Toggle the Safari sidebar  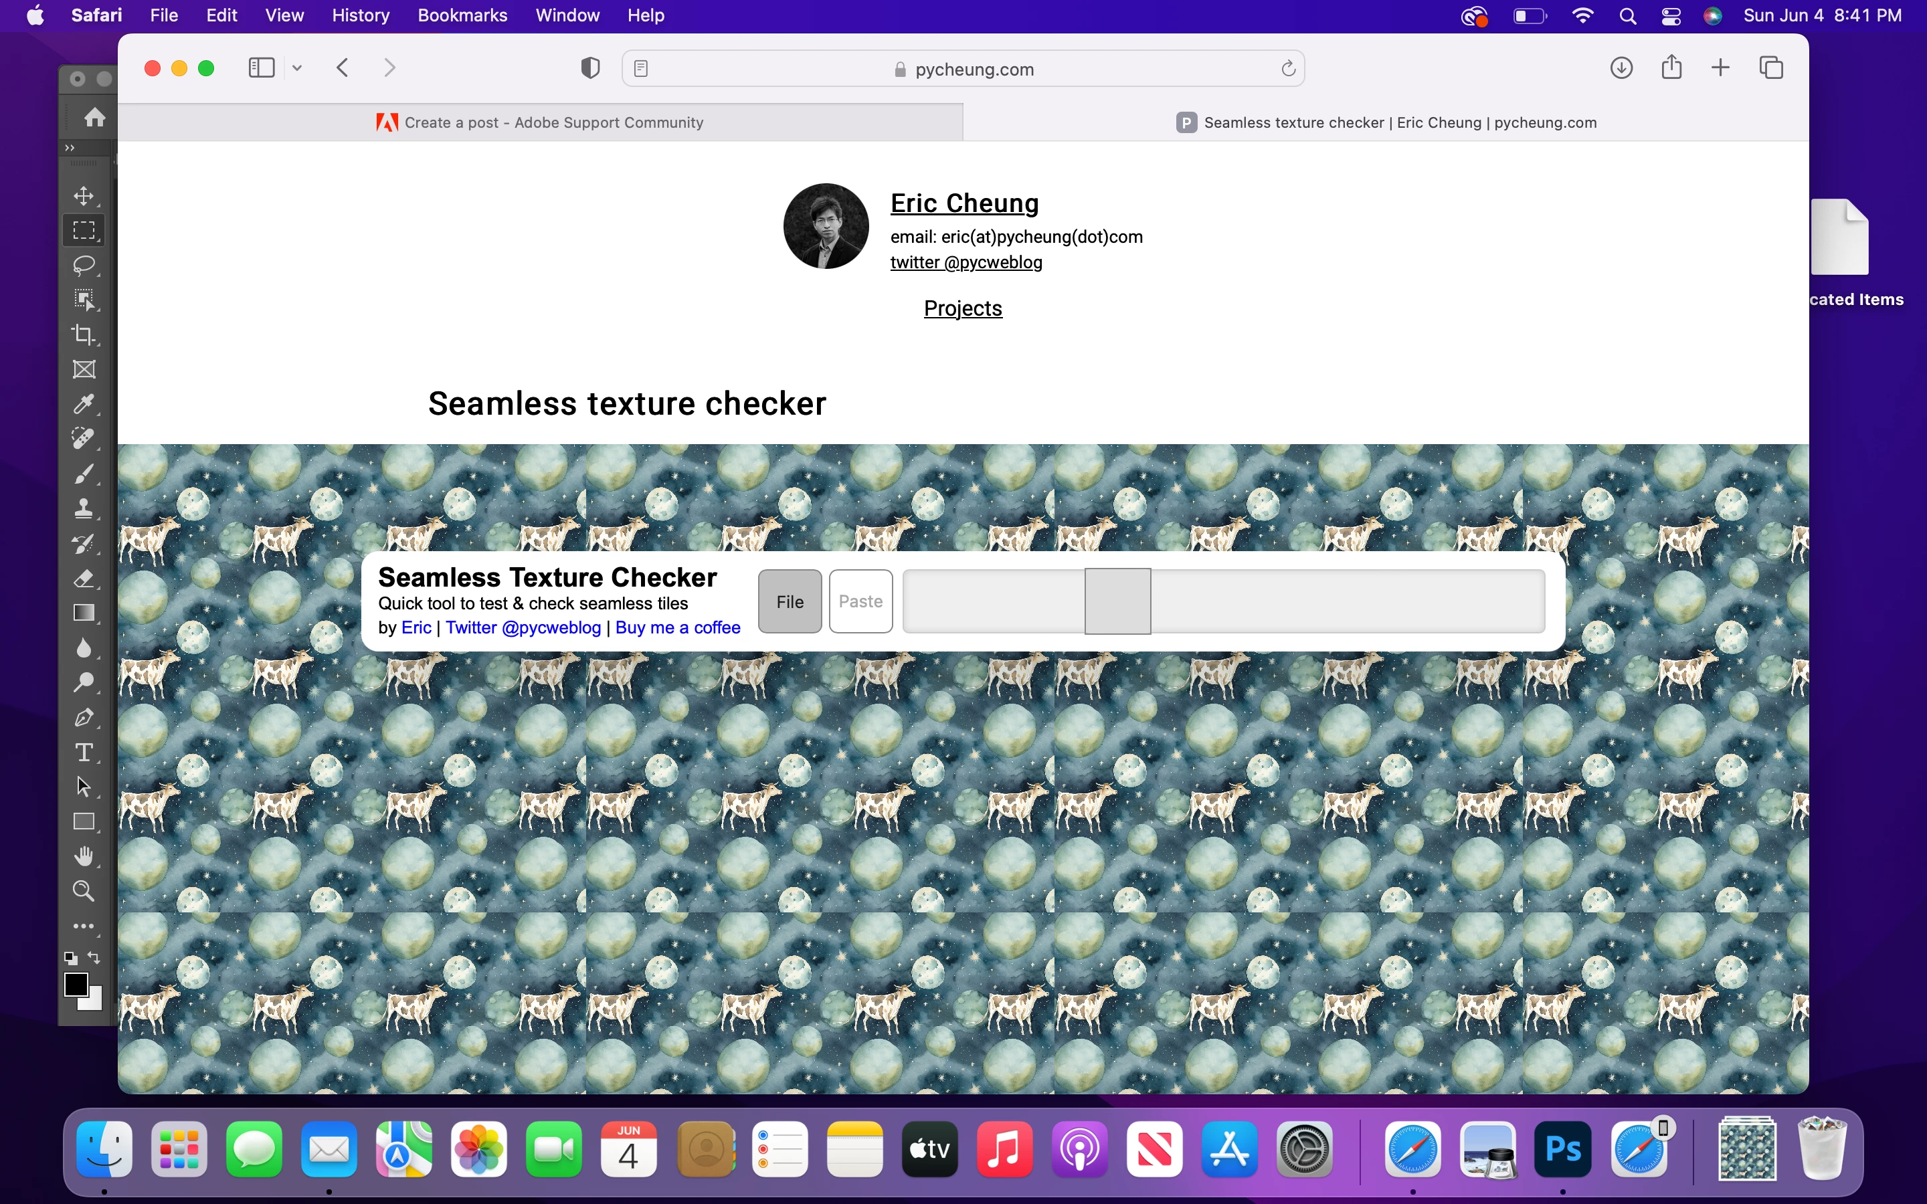point(261,68)
